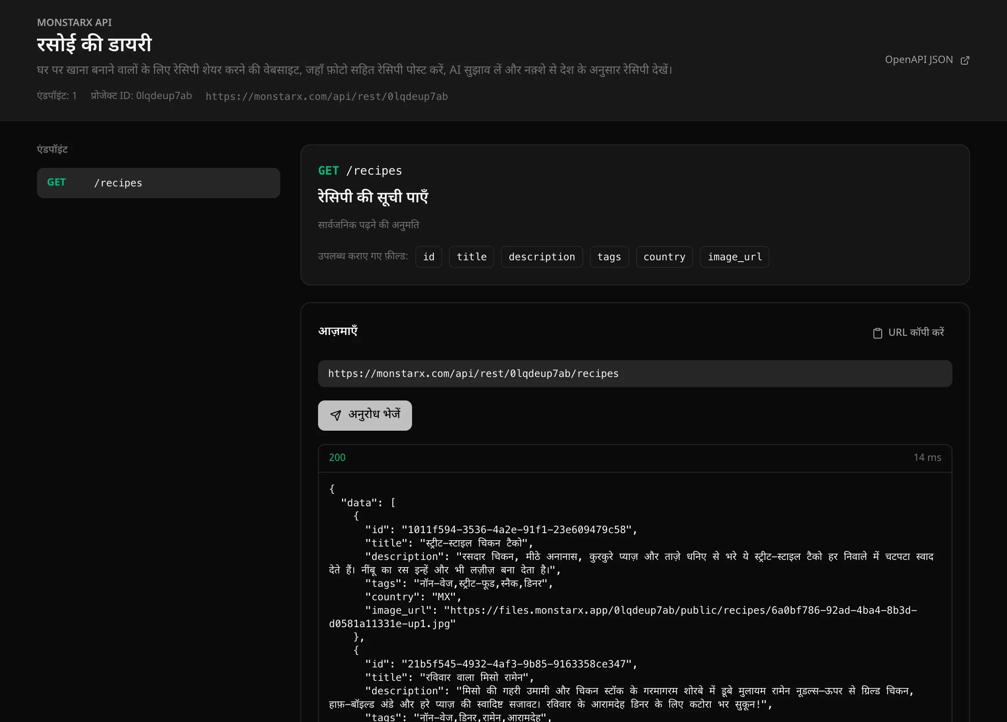The image size is (1007, 722).
Task: Click the 'अनुरोध भेजें' send request button
Action: 365,415
